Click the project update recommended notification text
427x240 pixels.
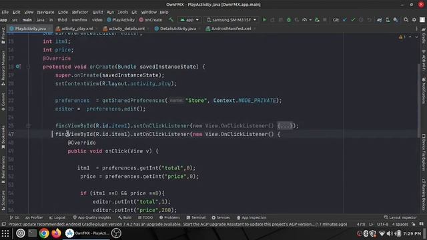177,224
